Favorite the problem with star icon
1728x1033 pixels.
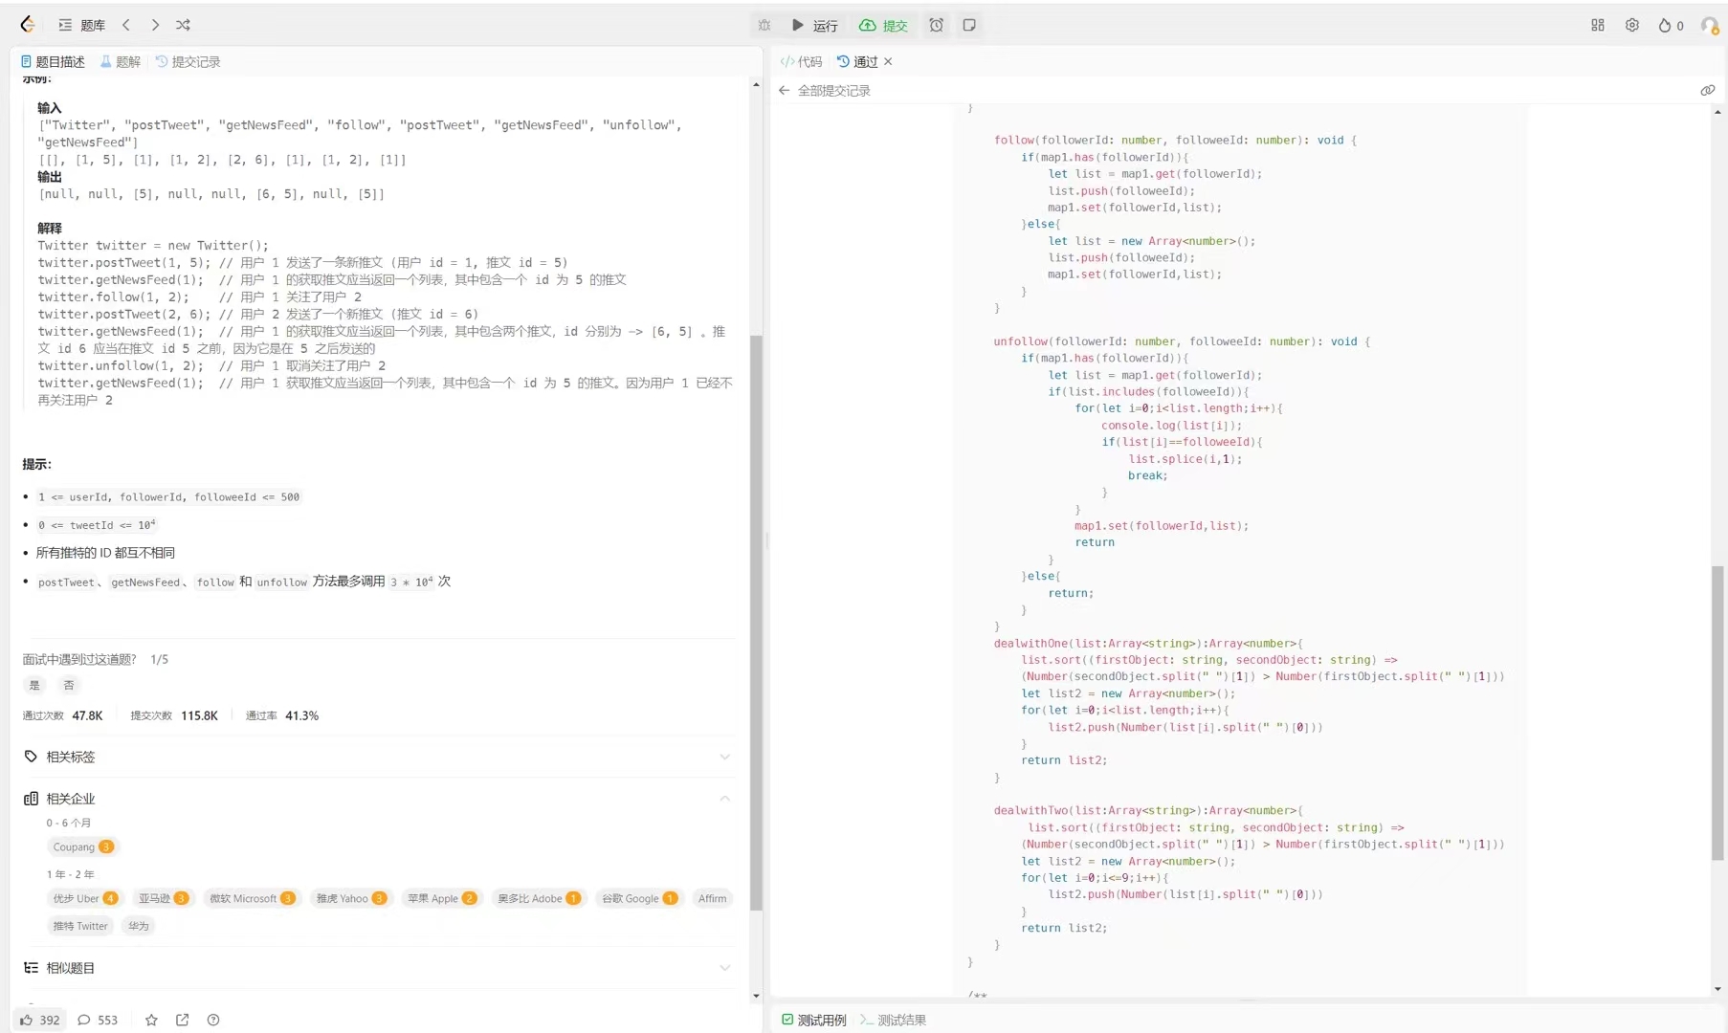coord(151,1020)
